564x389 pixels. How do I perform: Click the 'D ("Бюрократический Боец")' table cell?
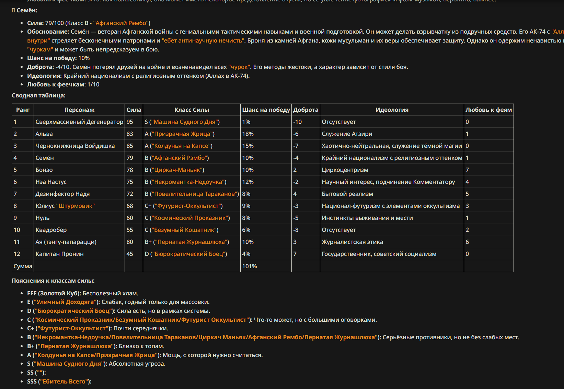(192, 254)
